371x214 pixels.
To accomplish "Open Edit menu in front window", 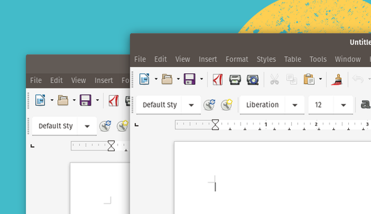I will [160, 59].
